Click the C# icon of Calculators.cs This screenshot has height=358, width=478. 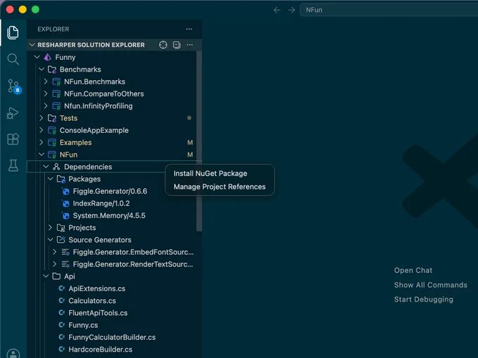click(62, 300)
